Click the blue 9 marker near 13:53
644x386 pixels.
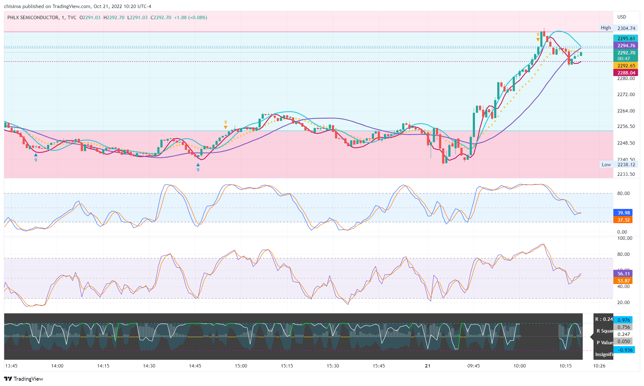pyautogui.click(x=36, y=159)
